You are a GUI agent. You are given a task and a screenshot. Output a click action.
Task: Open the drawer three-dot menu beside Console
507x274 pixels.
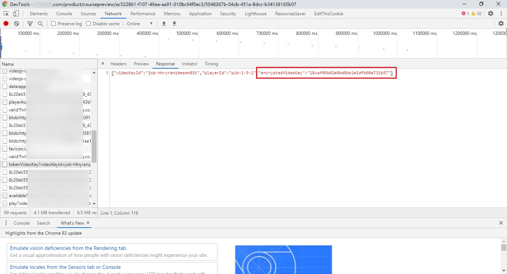tap(6, 223)
